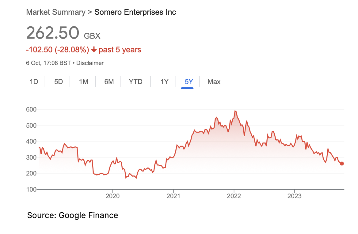
Task: Switch to the 5D range tab
Action: click(59, 82)
